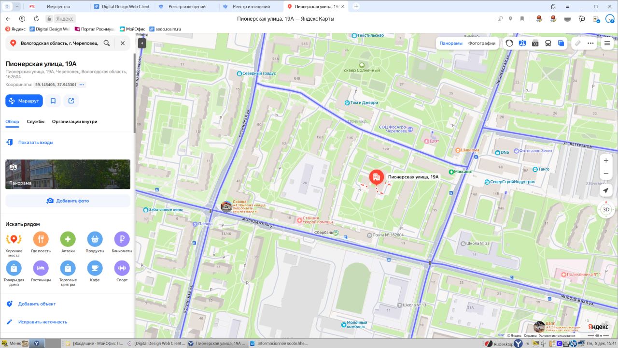Clear the search field with the X
The image size is (618, 348).
coord(123,43)
